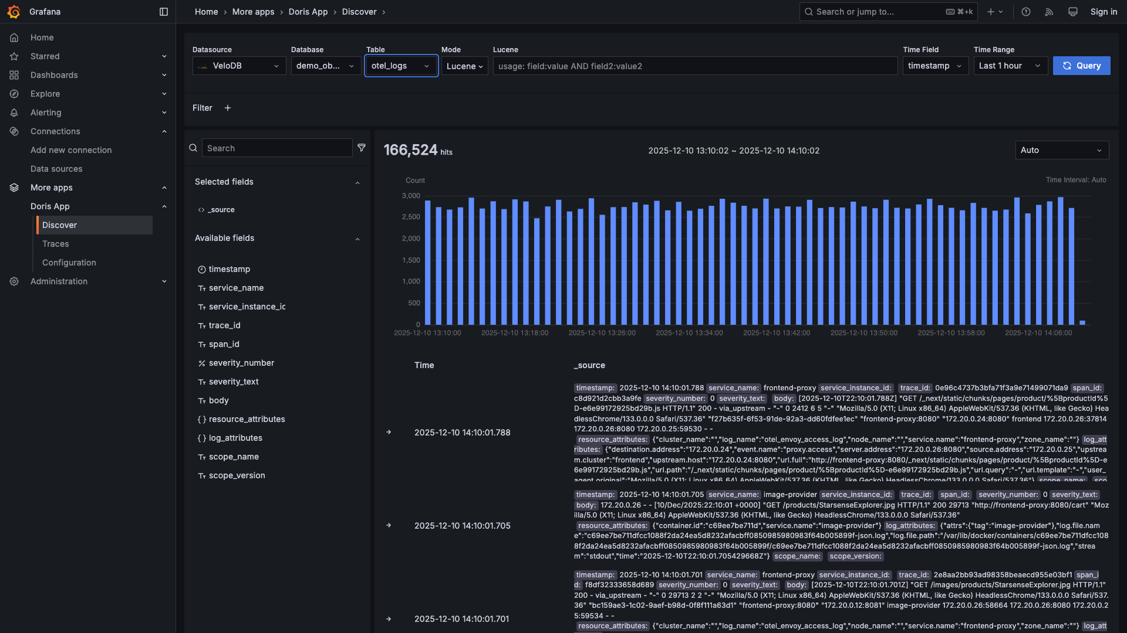Screen dimensions: 1127x633
Task: Switch to the Traces page under Doris App
Action: tap(55, 244)
